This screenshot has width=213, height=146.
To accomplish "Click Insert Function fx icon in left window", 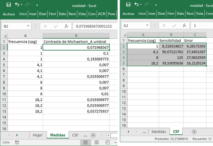I will [66, 26].
